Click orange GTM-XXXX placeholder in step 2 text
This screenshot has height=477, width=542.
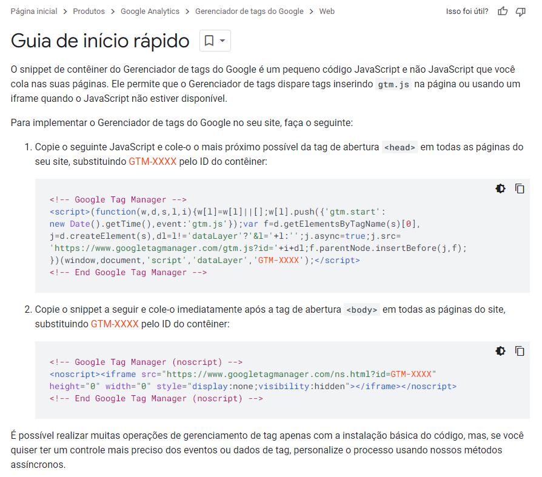115,324
